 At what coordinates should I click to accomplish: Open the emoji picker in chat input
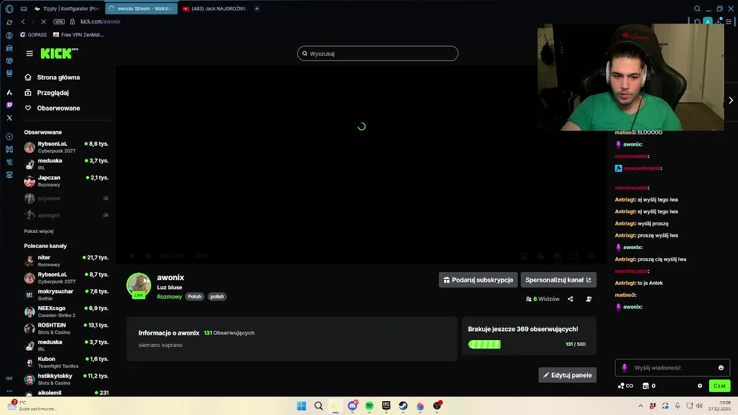[x=721, y=368]
